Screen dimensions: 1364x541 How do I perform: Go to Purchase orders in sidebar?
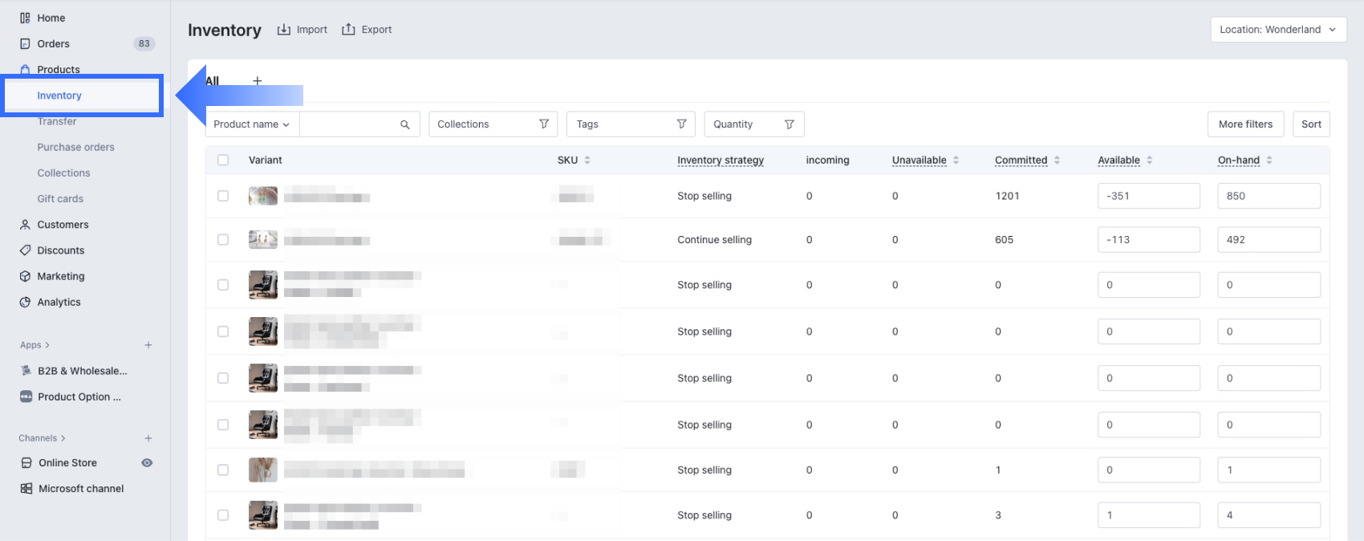point(75,147)
